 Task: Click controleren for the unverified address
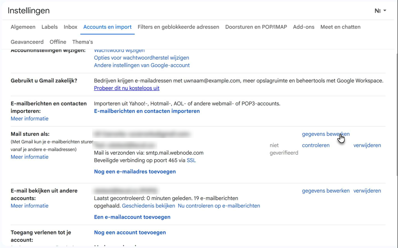coord(316,145)
